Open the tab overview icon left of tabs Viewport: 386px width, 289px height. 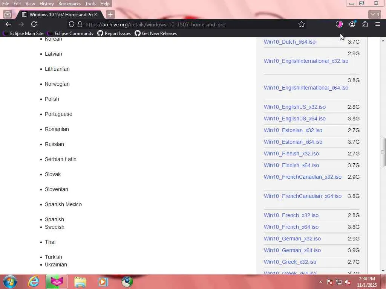coord(8,15)
